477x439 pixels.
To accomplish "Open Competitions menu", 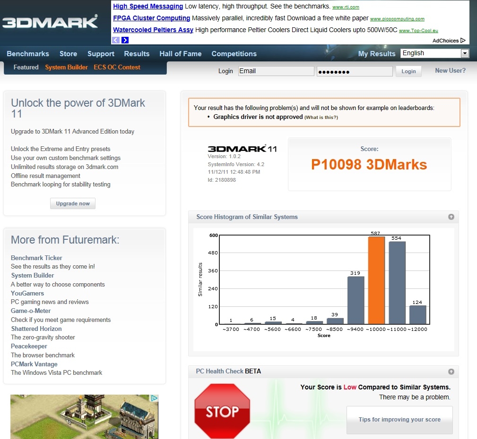I will [x=234, y=53].
